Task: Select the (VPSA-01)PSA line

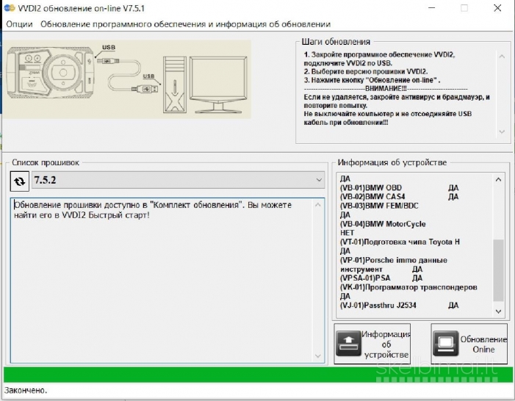Action: click(x=381, y=278)
